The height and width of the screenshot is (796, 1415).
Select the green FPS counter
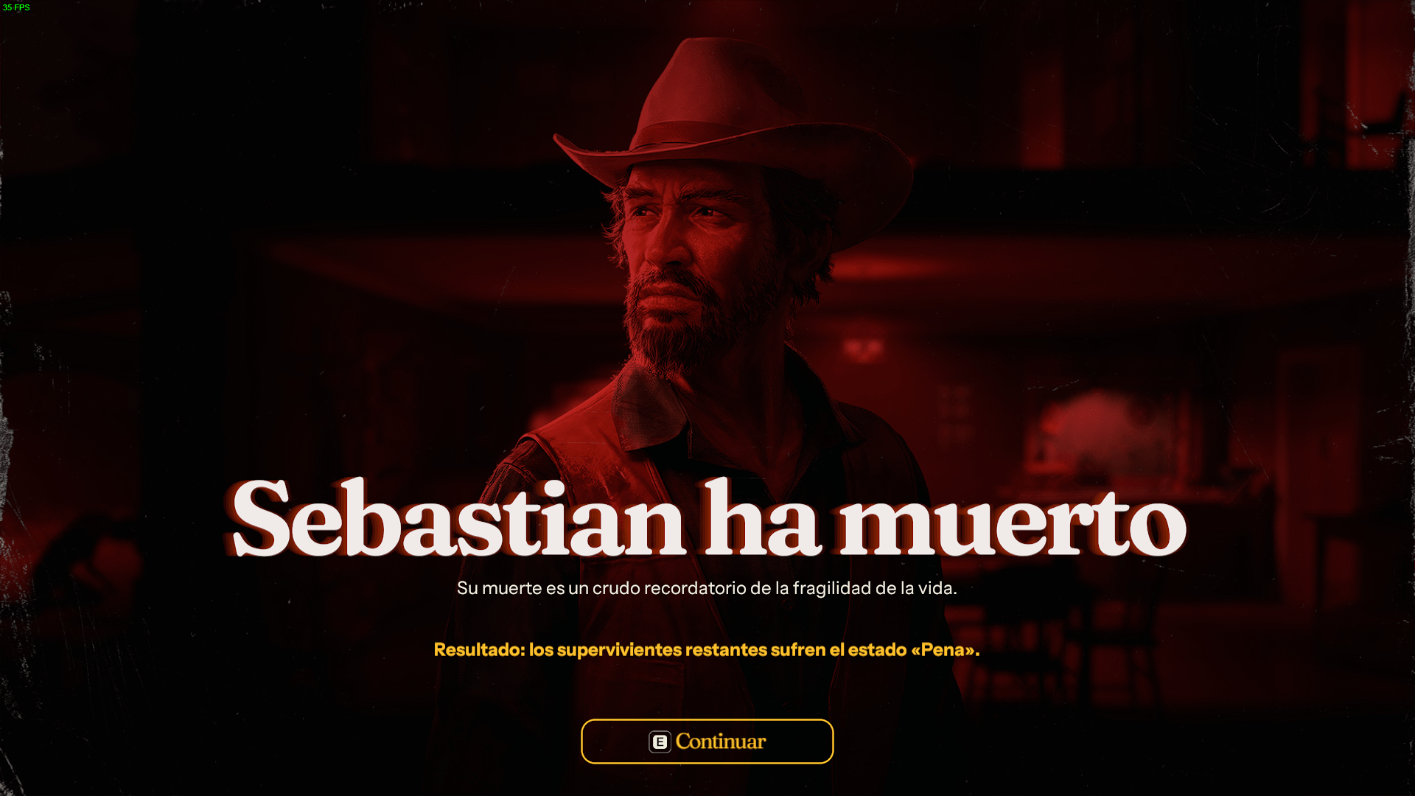(x=16, y=7)
